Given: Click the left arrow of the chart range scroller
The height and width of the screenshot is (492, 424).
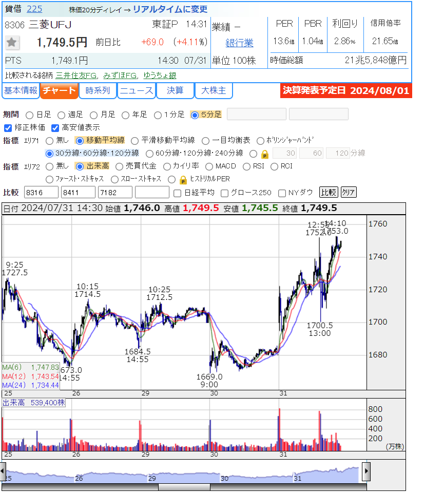Looking at the screenshot, I should coord(3,471).
